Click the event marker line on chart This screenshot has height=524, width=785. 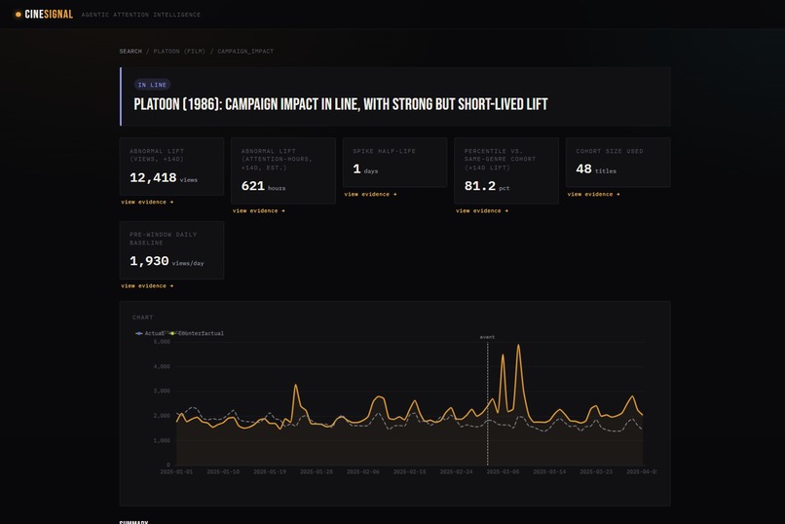click(488, 403)
